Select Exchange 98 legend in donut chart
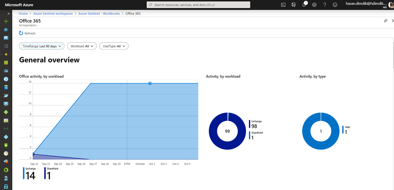This screenshot has width=394, height=190. tap(255, 124)
